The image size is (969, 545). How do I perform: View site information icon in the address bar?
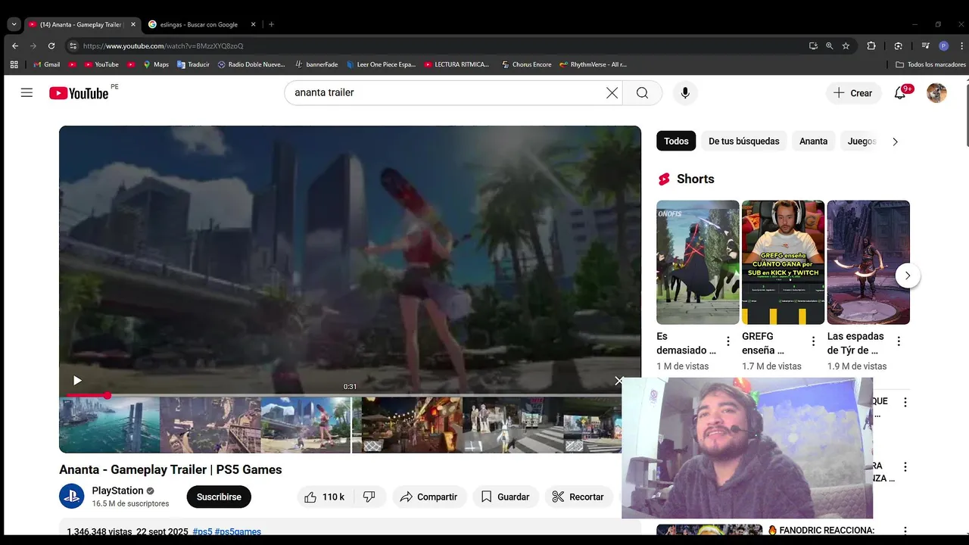coord(73,45)
